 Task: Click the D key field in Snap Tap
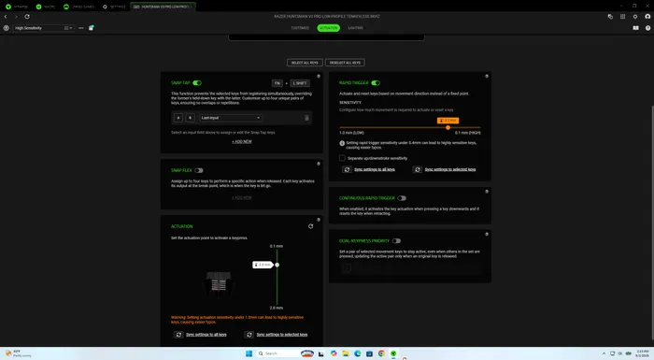point(190,118)
